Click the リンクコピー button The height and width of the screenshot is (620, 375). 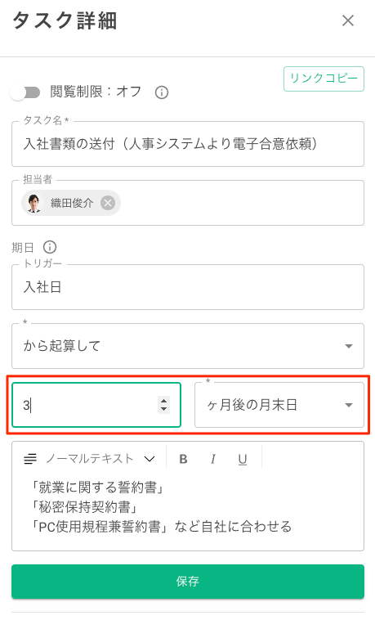324,79
